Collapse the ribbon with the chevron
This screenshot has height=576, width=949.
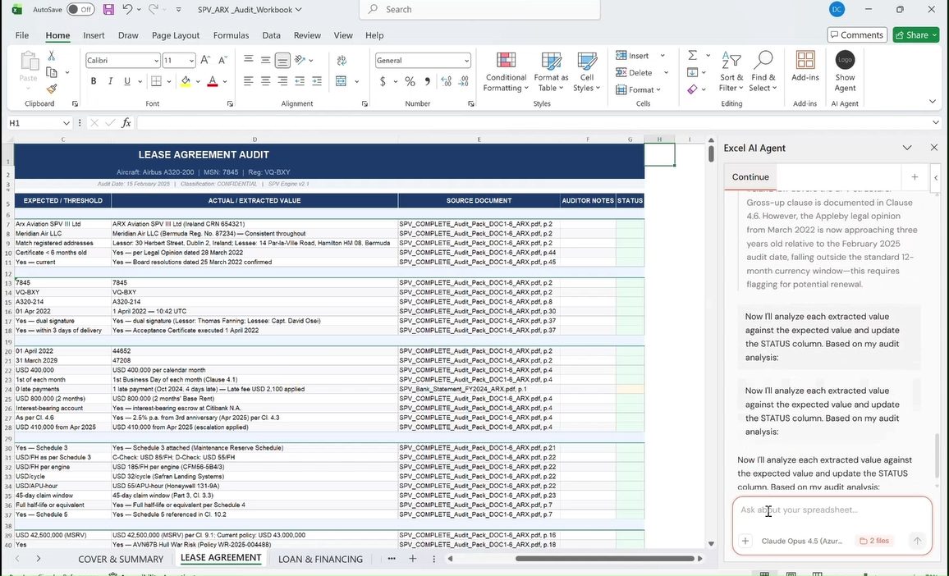(933, 102)
